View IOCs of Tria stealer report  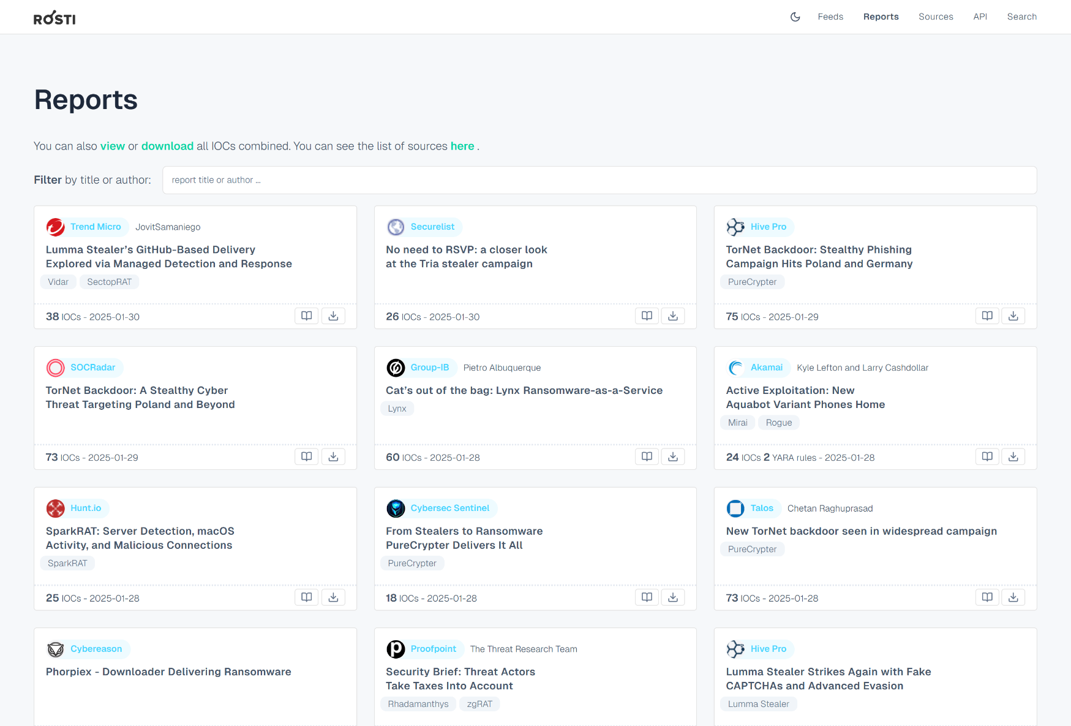point(647,316)
